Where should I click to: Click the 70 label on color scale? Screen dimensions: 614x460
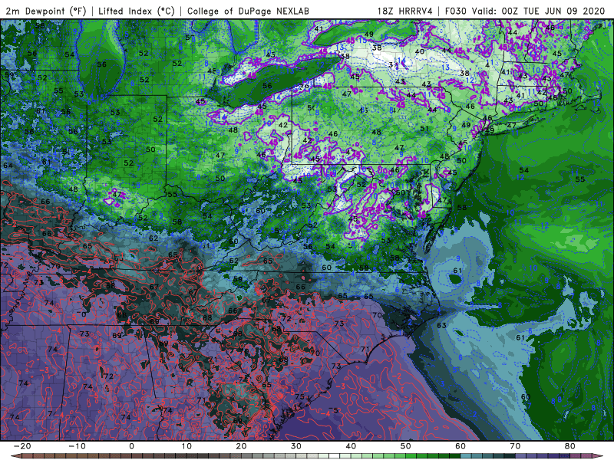515,446
